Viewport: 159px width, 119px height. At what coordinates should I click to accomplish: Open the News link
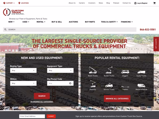click(x=101, y=3)
